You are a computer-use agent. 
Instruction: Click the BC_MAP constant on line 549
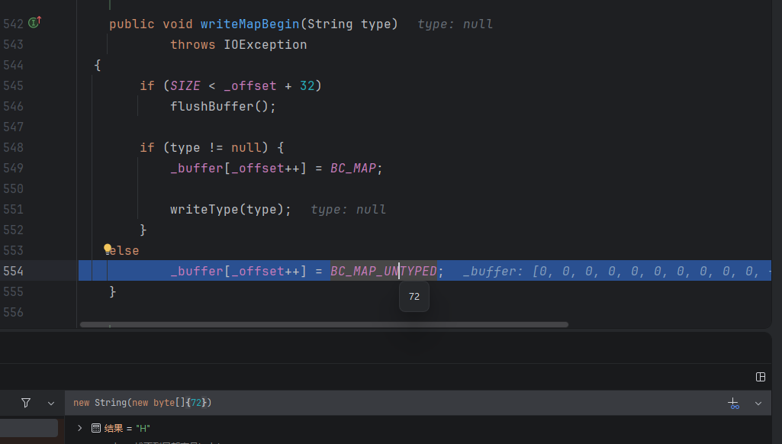353,168
